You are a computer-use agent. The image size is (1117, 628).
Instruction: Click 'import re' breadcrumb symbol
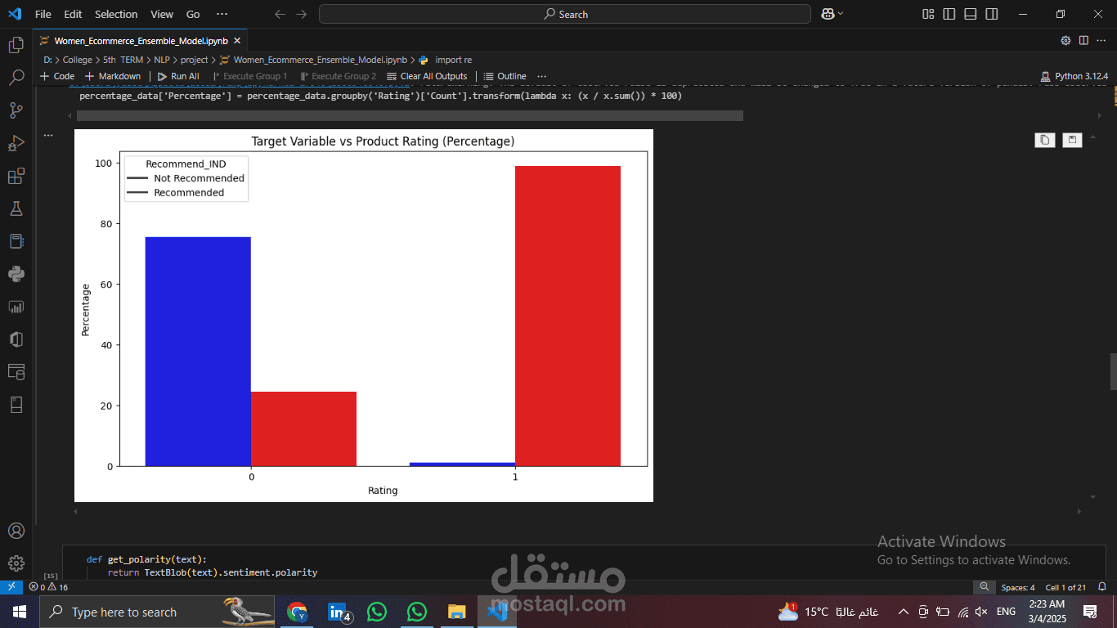tap(453, 60)
